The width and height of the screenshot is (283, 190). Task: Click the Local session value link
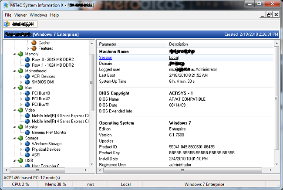tap(174, 58)
